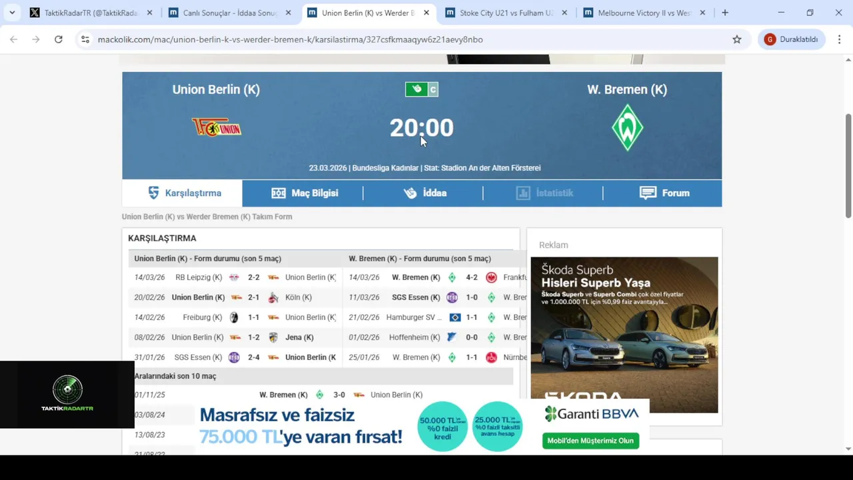Open the Chrome three-dot menu
The image size is (853, 480).
tap(840, 39)
